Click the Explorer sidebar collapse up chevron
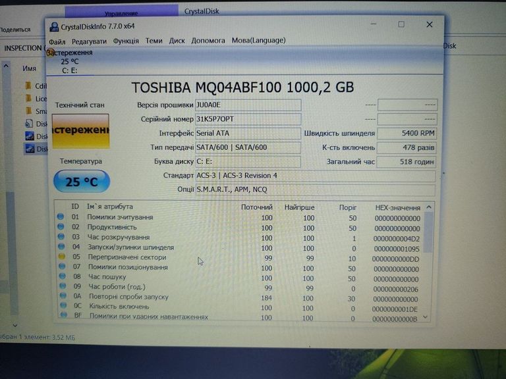 click(x=6, y=66)
